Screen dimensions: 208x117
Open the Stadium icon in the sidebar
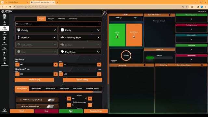point(4,48)
